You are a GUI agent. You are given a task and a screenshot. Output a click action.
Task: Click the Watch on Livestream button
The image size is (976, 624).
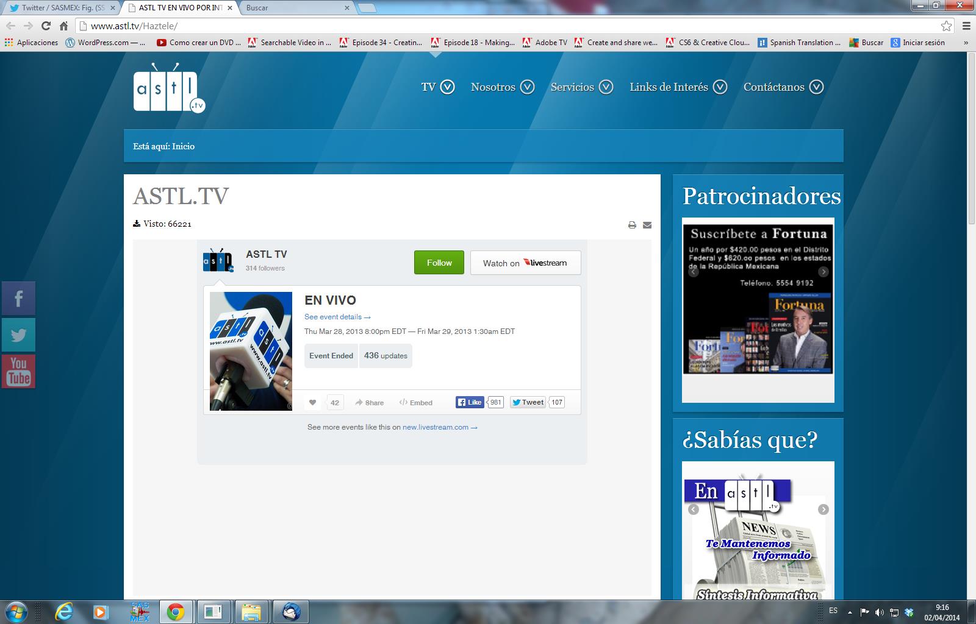(525, 263)
